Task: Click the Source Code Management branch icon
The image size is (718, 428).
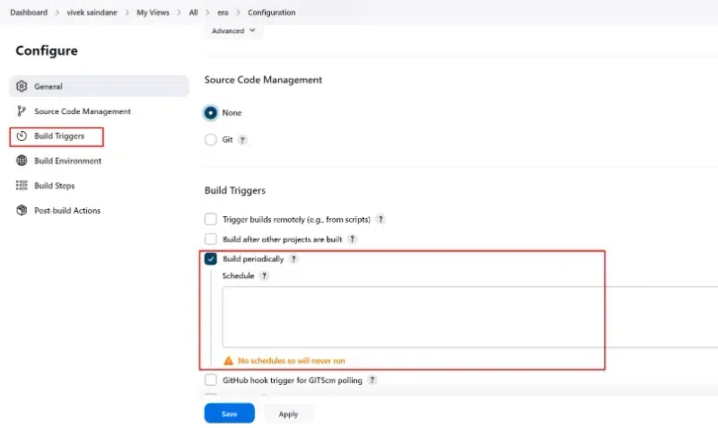Action: tap(22, 111)
